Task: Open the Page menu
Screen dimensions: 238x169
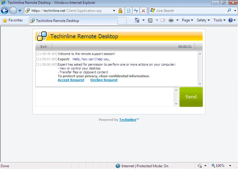Action: pos(187,20)
